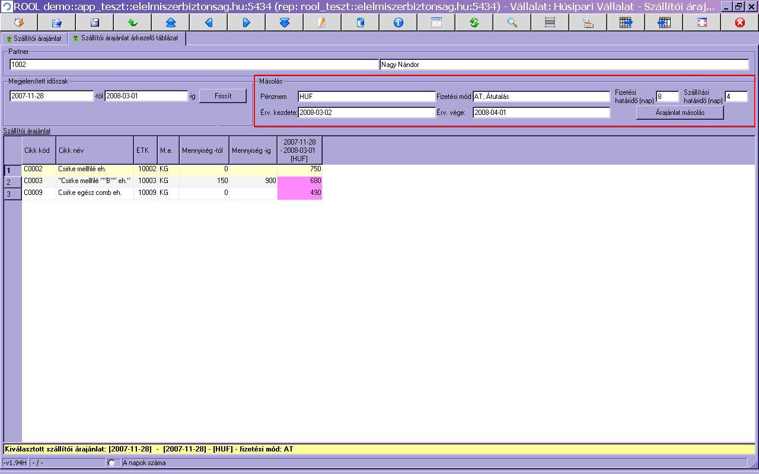This screenshot has height=474, width=759.
Task: Click the pink 680 price cell
Action: pyautogui.click(x=299, y=181)
